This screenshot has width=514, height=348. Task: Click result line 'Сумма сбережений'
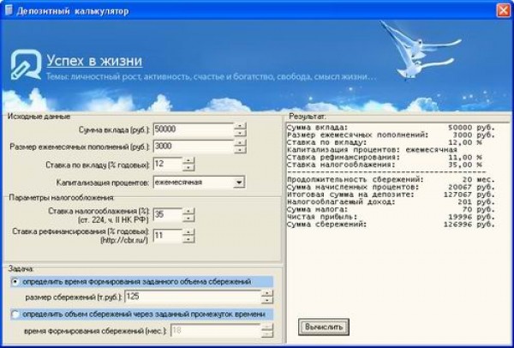[x=391, y=225]
